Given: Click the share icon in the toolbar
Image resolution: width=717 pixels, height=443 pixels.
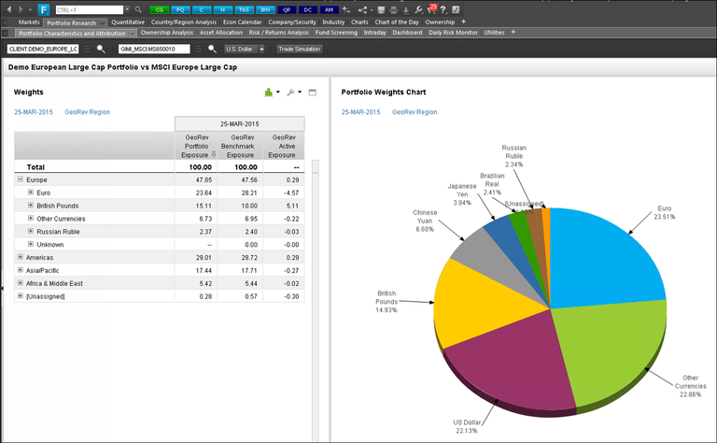Looking at the screenshot, I should coord(362,9).
